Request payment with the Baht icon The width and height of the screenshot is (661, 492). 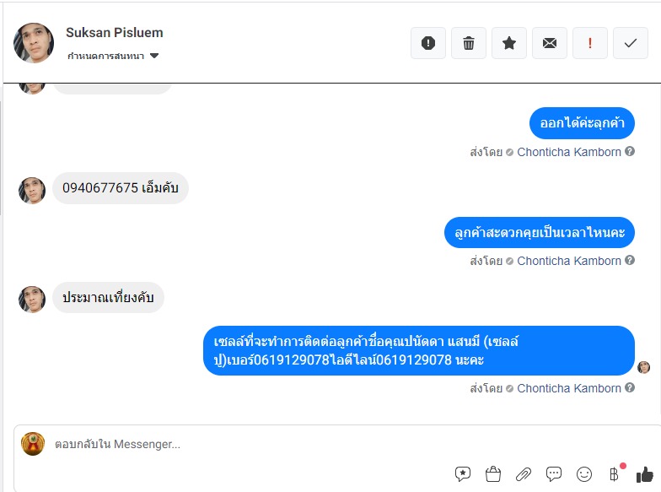tap(614, 474)
